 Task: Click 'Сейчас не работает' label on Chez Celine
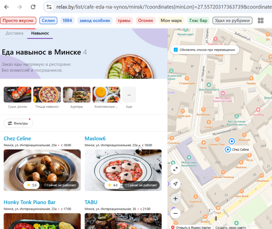[59, 185]
